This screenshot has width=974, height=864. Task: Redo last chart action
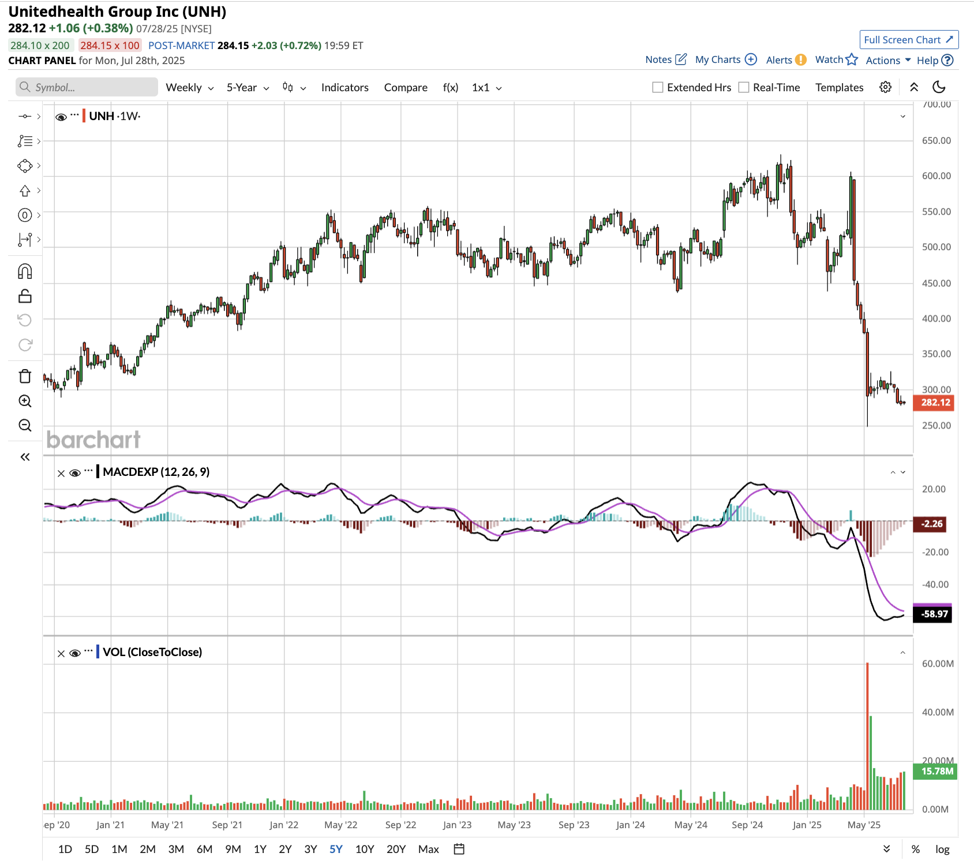coord(25,345)
